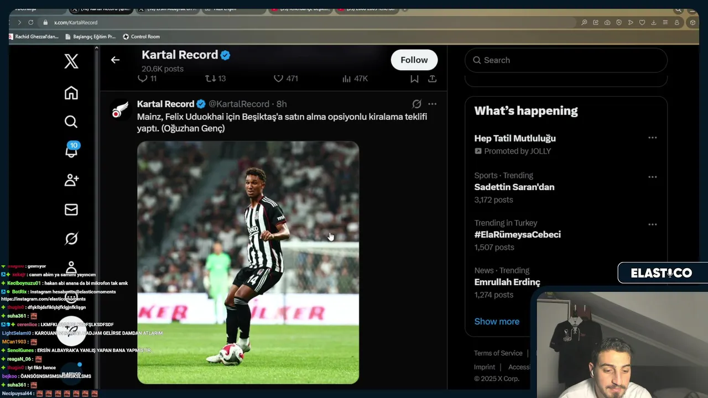Focus the X Search input field

point(566,60)
